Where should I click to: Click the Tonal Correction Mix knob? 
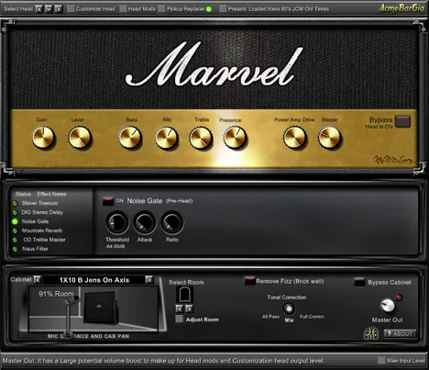pyautogui.click(x=289, y=308)
